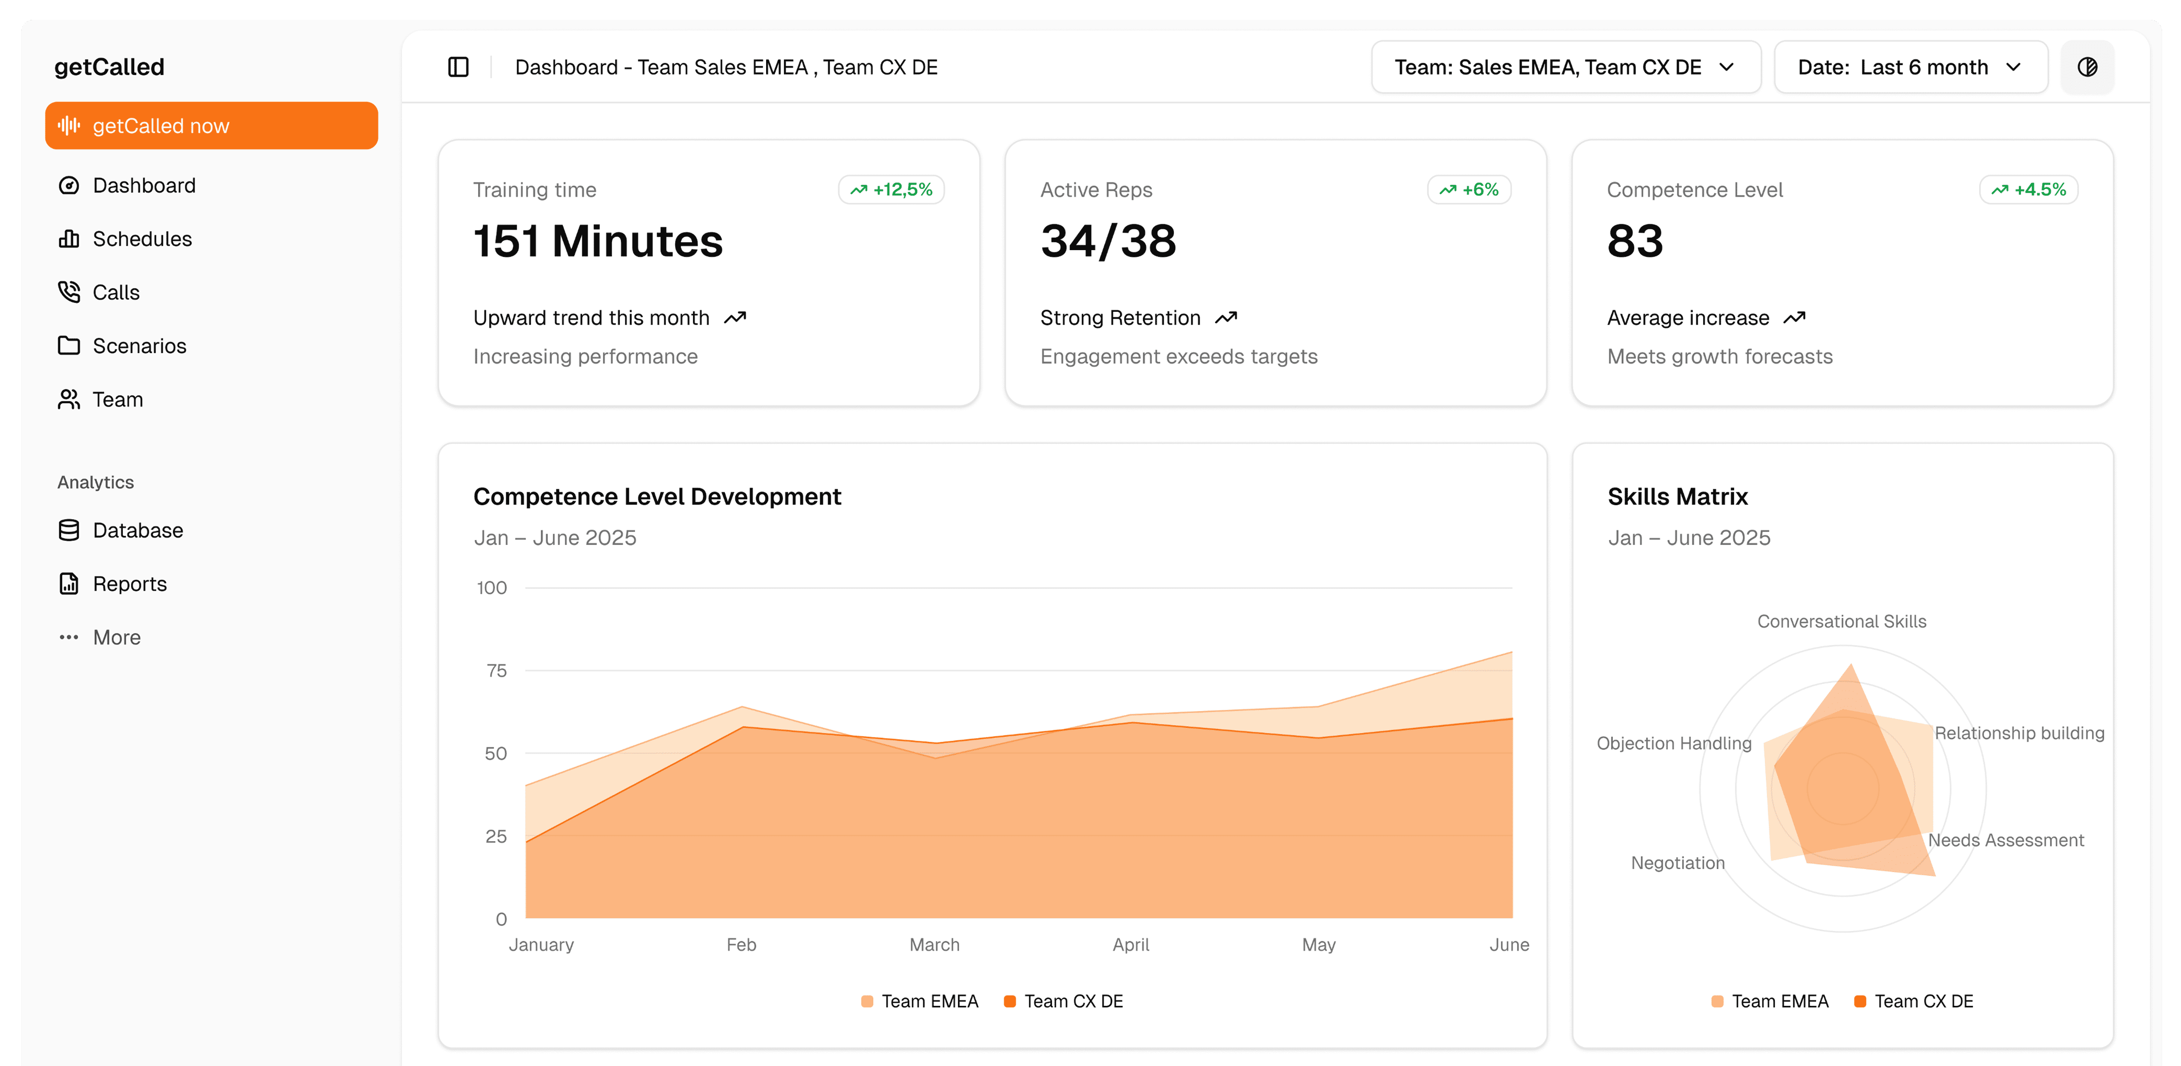Screen dimensions: 2181x1066
Task: Click the Team people icon
Action: pos(69,400)
